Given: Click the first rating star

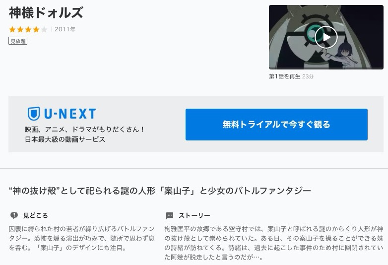Looking at the screenshot, I should (x=12, y=29).
